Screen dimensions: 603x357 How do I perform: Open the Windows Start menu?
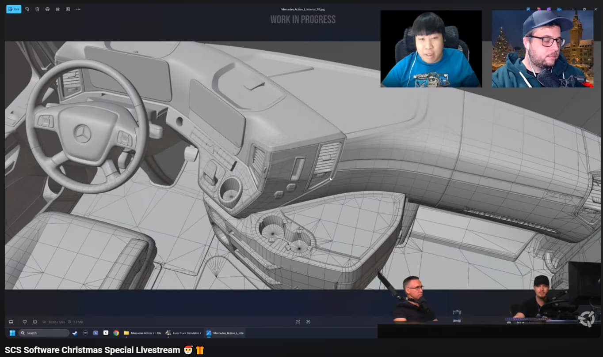coord(12,333)
